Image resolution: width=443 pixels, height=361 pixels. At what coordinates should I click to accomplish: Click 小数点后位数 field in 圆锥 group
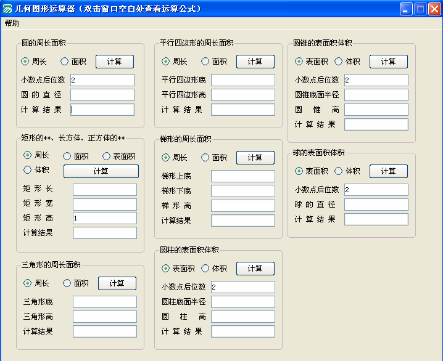[x=376, y=80]
